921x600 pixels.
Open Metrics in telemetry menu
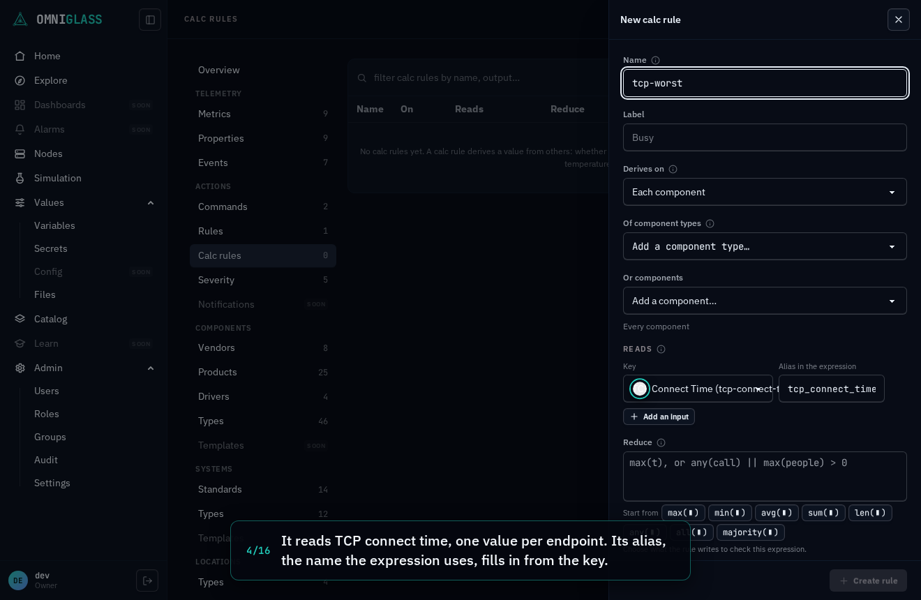(263, 114)
